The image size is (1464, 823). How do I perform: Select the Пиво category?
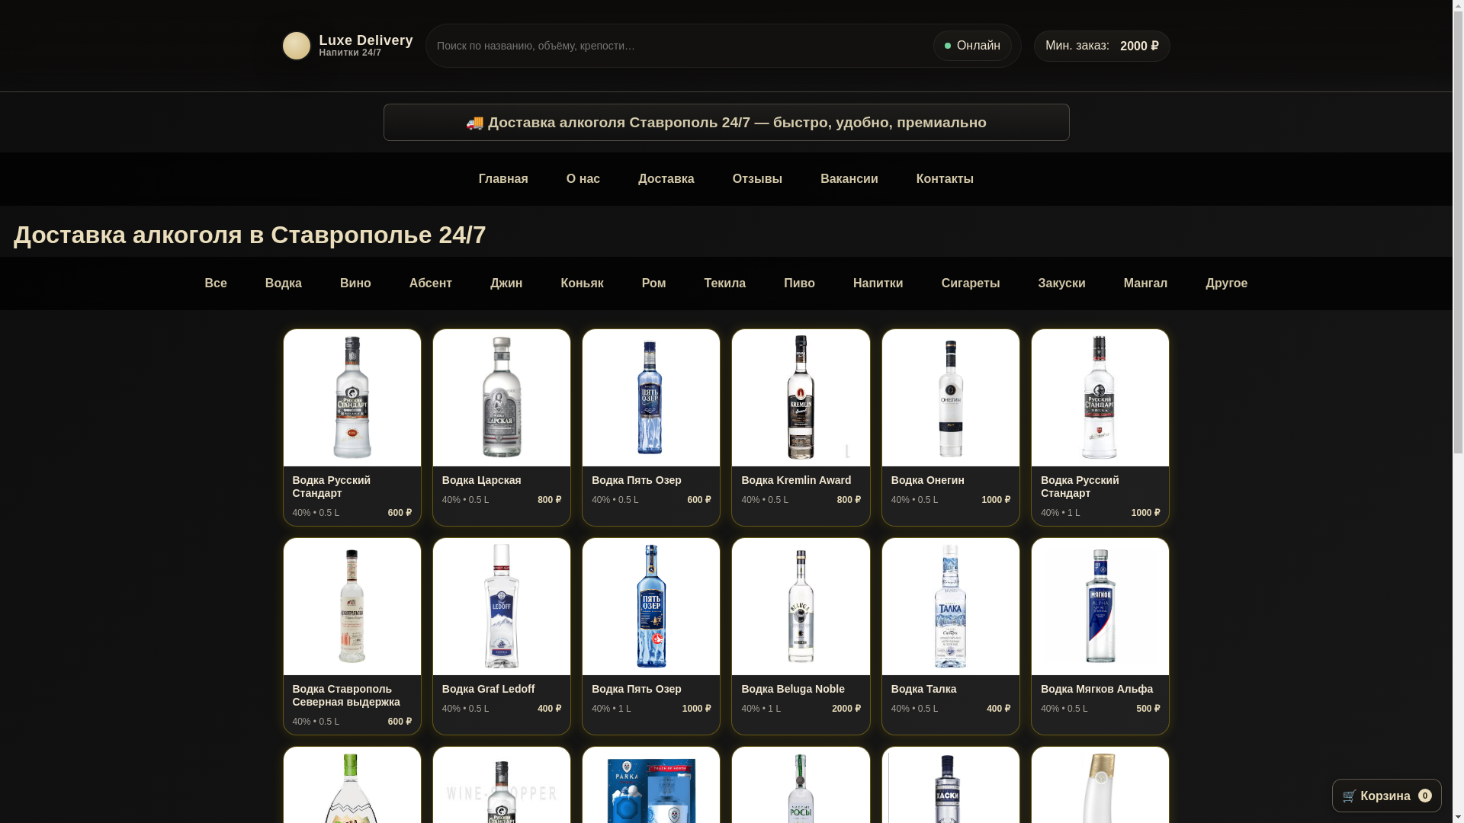799,283
